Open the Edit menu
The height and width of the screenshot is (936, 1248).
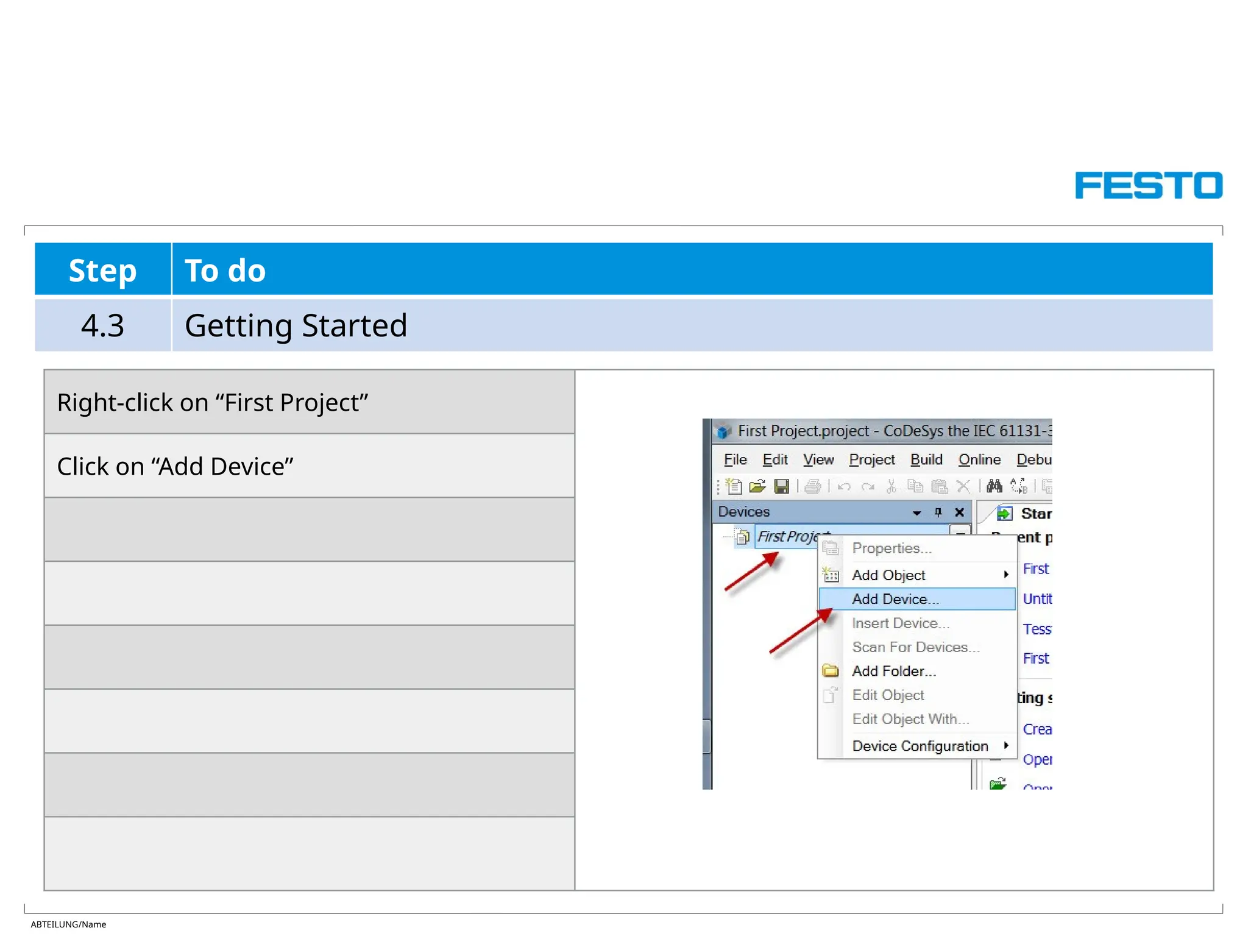775,459
